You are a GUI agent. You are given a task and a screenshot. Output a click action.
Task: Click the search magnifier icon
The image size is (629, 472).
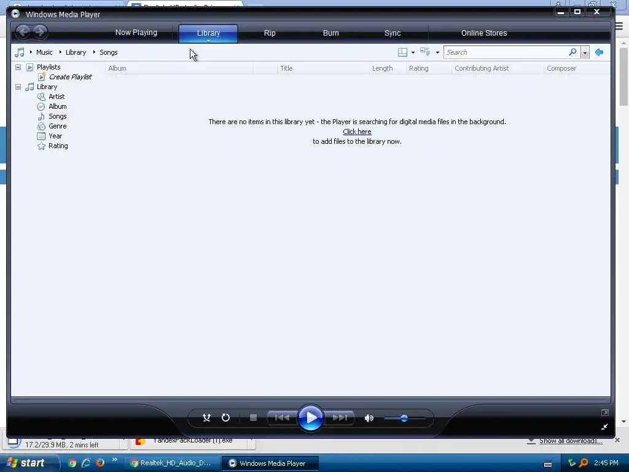tap(573, 52)
